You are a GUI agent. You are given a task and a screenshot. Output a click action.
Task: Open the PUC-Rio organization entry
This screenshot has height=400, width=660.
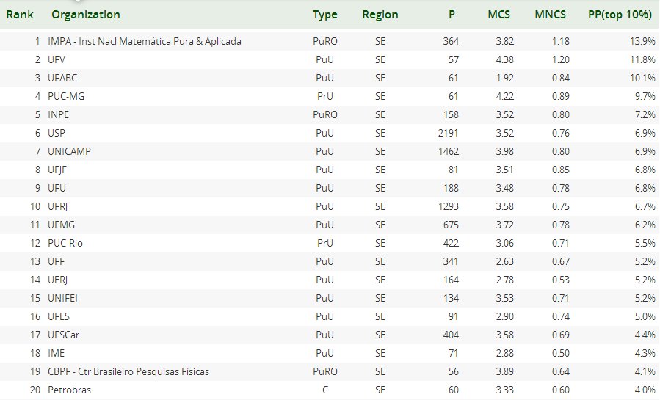click(65, 243)
